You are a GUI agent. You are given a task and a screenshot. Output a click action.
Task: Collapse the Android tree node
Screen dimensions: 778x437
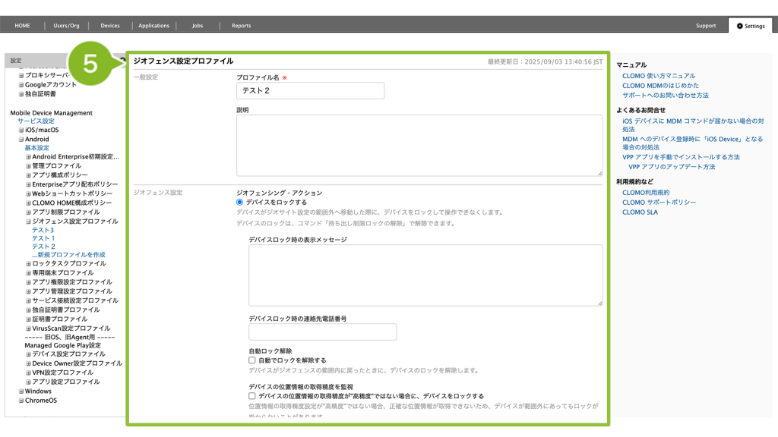21,140
